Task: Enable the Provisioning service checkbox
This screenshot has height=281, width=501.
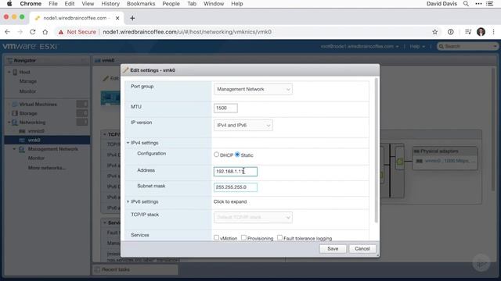Action: (x=243, y=237)
